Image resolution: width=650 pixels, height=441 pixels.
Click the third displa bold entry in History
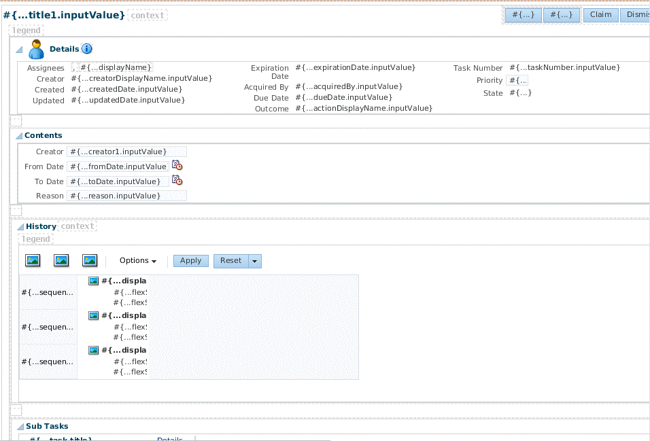(124, 350)
